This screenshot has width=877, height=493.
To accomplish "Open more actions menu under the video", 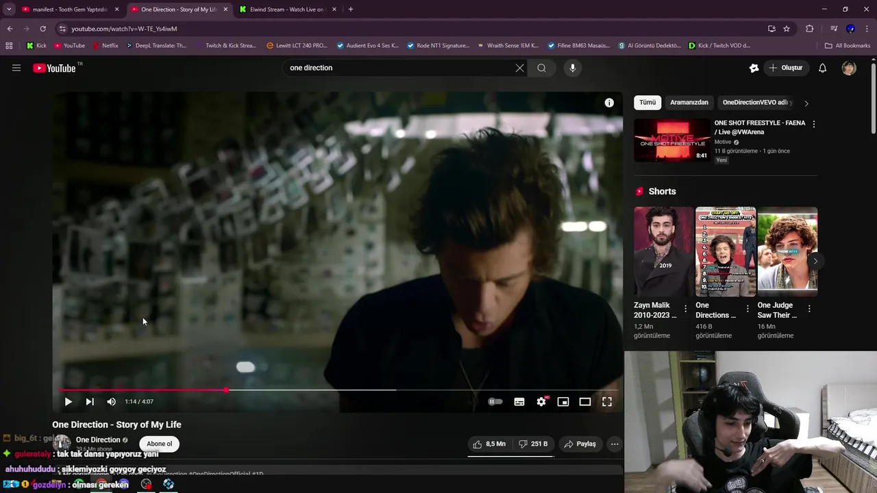I will 615,444.
